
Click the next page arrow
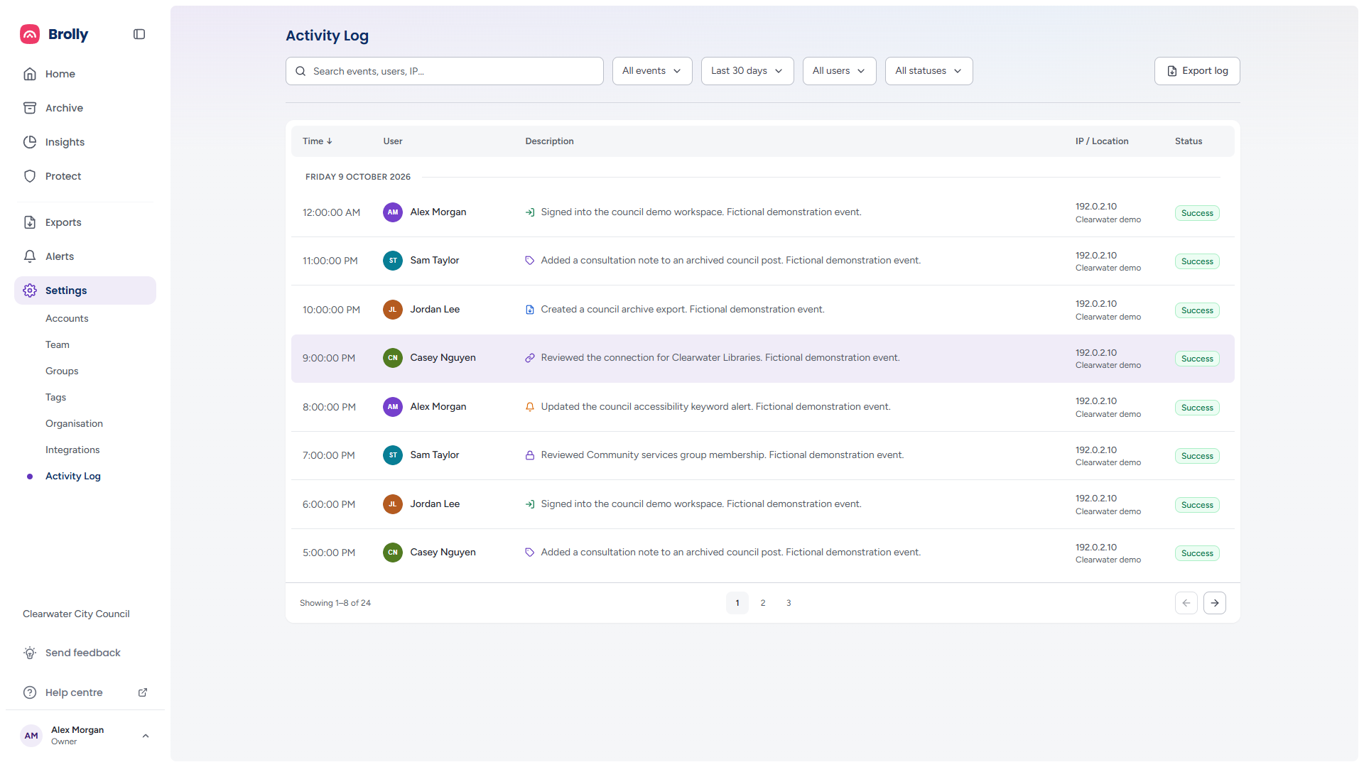pyautogui.click(x=1215, y=603)
